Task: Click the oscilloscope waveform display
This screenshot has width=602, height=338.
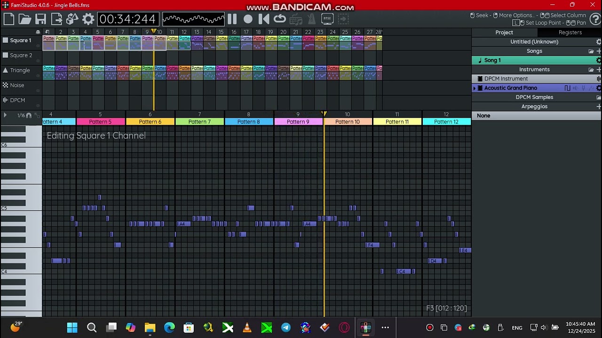Action: (193, 19)
